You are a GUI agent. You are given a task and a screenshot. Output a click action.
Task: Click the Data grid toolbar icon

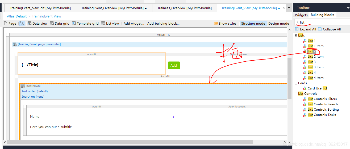point(52,23)
